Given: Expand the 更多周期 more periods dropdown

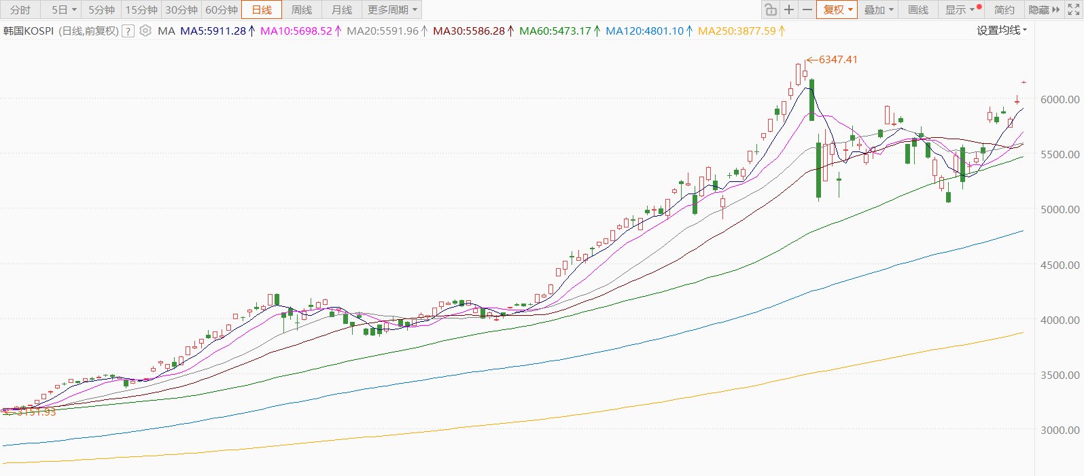Looking at the screenshot, I should (392, 10).
